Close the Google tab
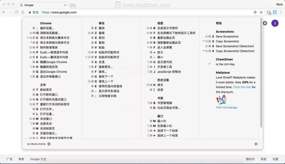The image size is (285, 164). tap(65, 5)
